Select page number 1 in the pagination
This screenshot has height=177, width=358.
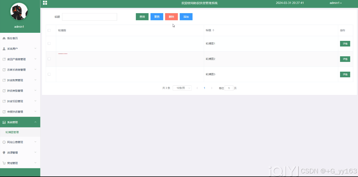(204, 88)
